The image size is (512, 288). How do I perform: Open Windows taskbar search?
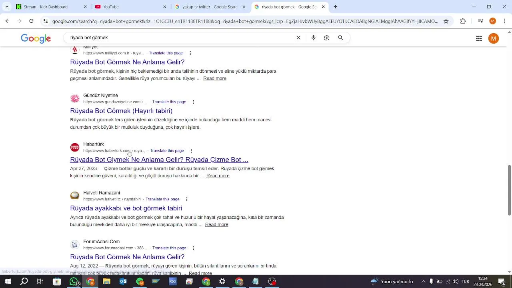click(x=24, y=282)
